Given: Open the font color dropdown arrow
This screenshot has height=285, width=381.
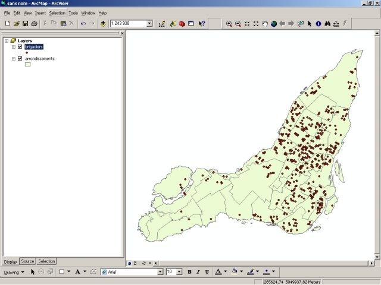Looking at the screenshot, I should click(x=226, y=272).
